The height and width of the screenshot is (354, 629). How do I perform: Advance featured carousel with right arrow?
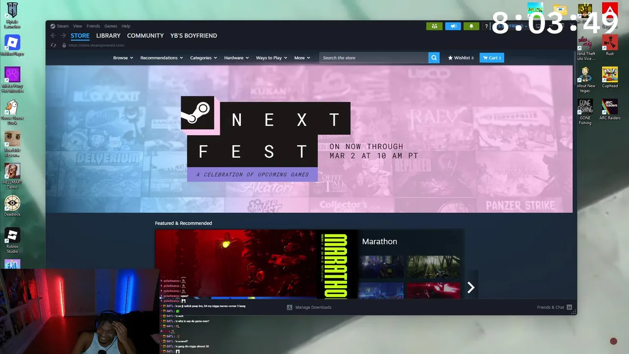pos(471,288)
